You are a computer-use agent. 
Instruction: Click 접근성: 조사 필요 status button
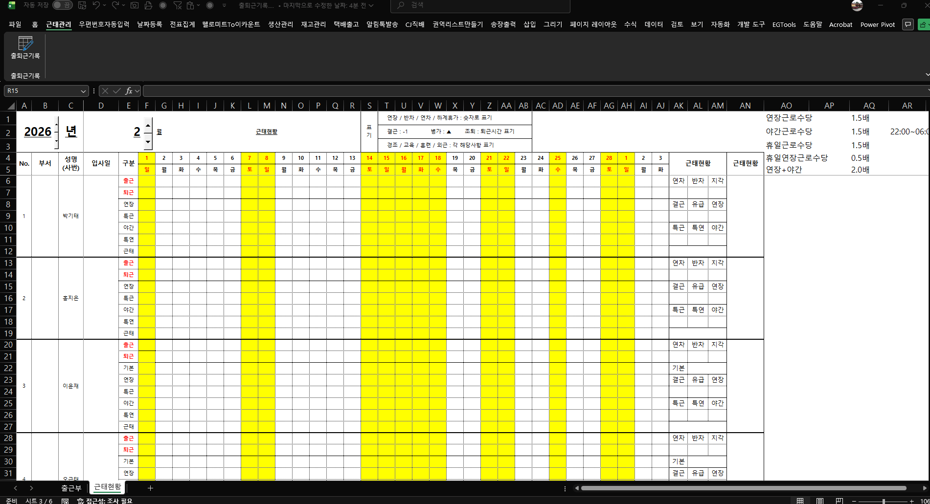pyautogui.click(x=105, y=501)
